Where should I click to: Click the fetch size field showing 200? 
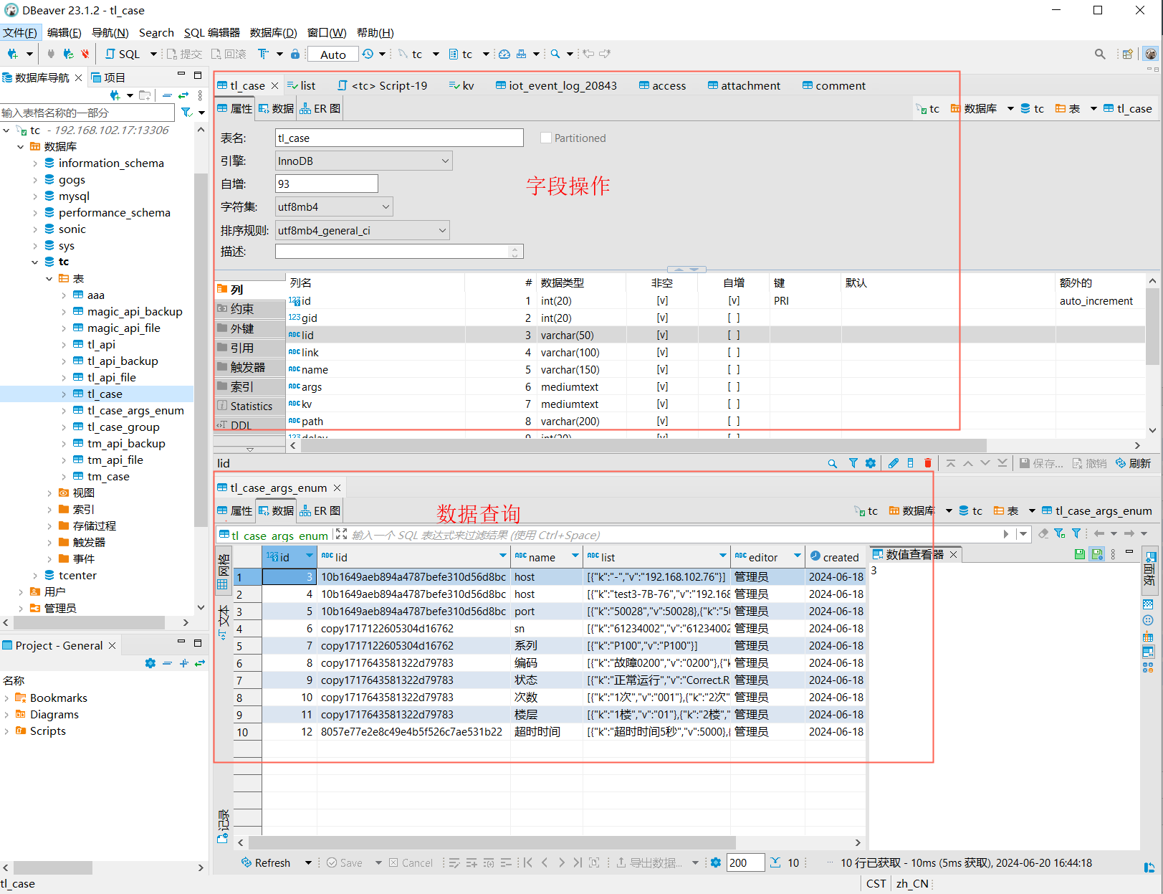point(745,862)
